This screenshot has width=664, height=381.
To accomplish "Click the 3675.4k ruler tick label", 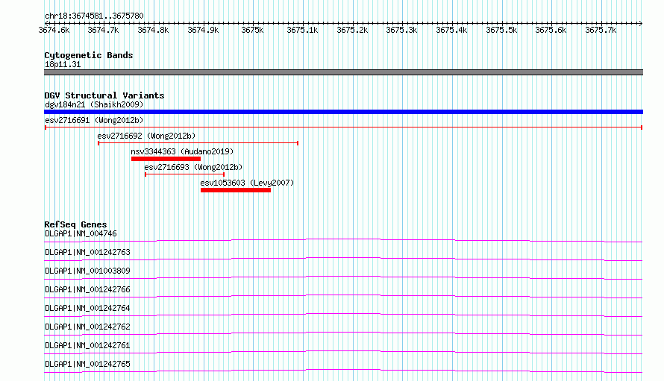I will tap(451, 30).
